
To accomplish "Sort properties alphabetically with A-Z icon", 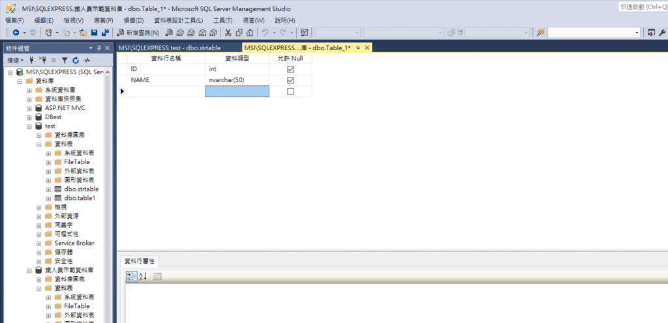I will tap(143, 277).
